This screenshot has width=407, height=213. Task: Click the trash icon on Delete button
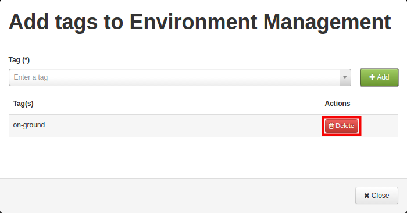(x=331, y=126)
